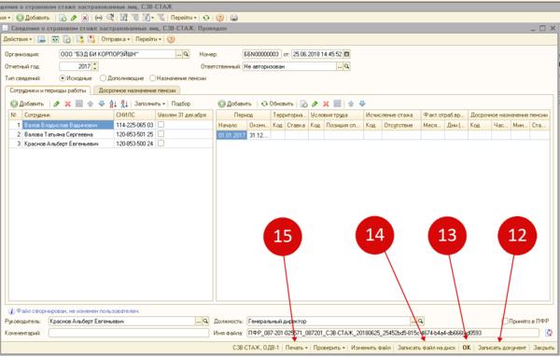Image resolution: width=560 pixels, height=357 pixels.
Task: Open responsible person lookup magnifier icon
Action: 346,66
